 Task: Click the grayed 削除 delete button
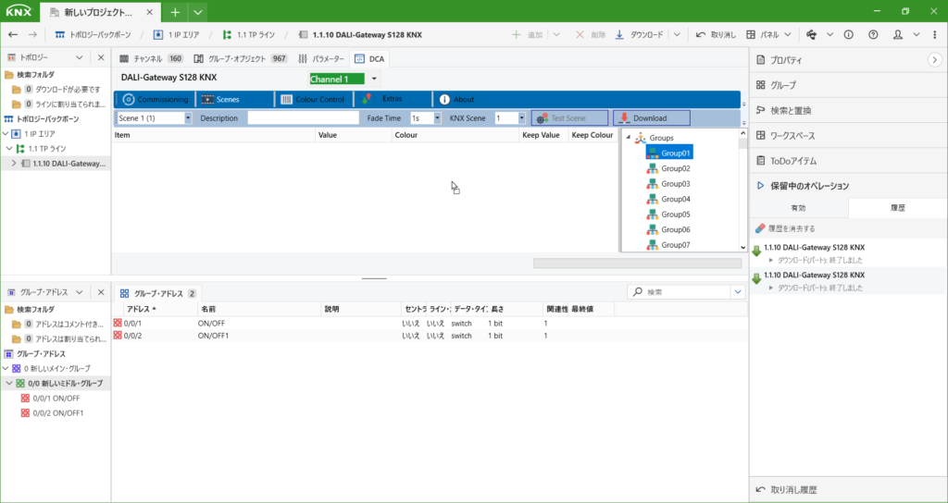click(590, 35)
